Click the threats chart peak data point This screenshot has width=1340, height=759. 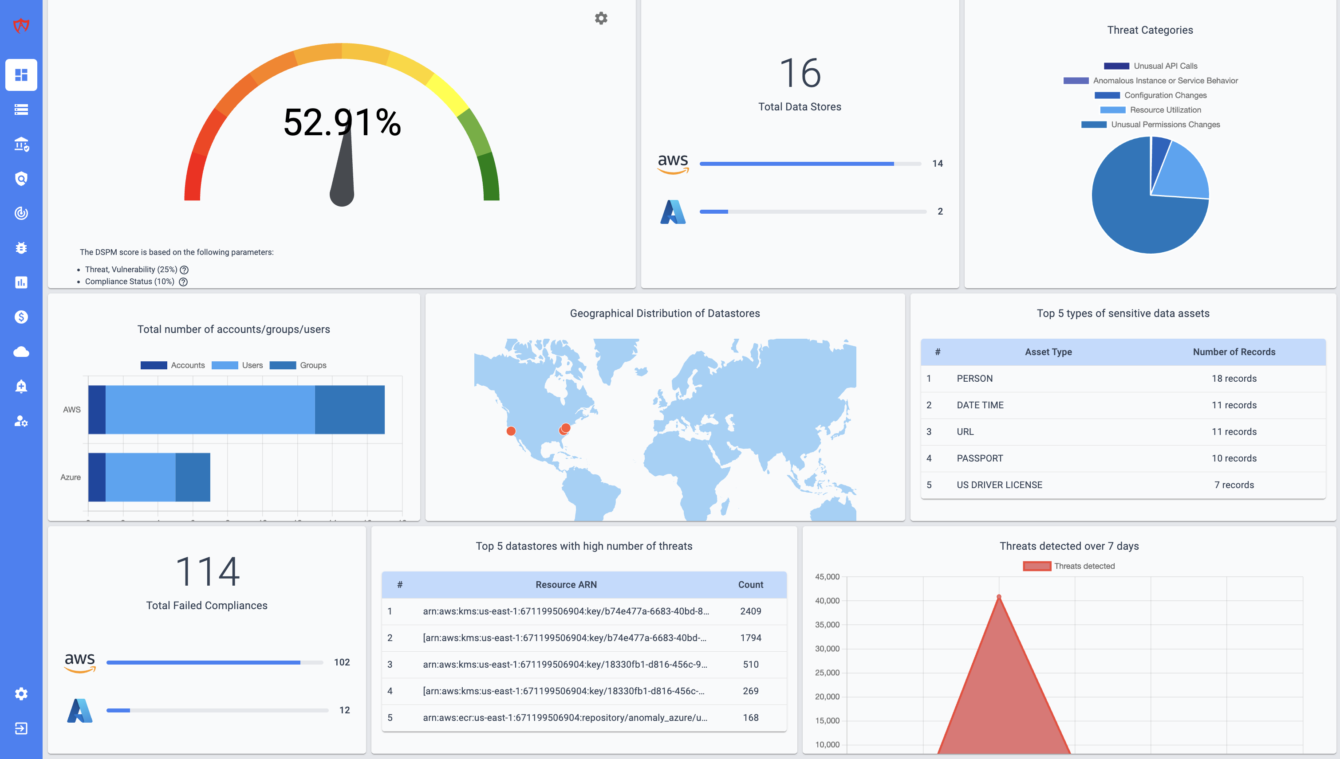click(x=999, y=597)
